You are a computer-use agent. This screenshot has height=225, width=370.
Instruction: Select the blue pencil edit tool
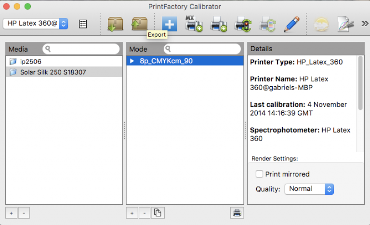(x=292, y=24)
